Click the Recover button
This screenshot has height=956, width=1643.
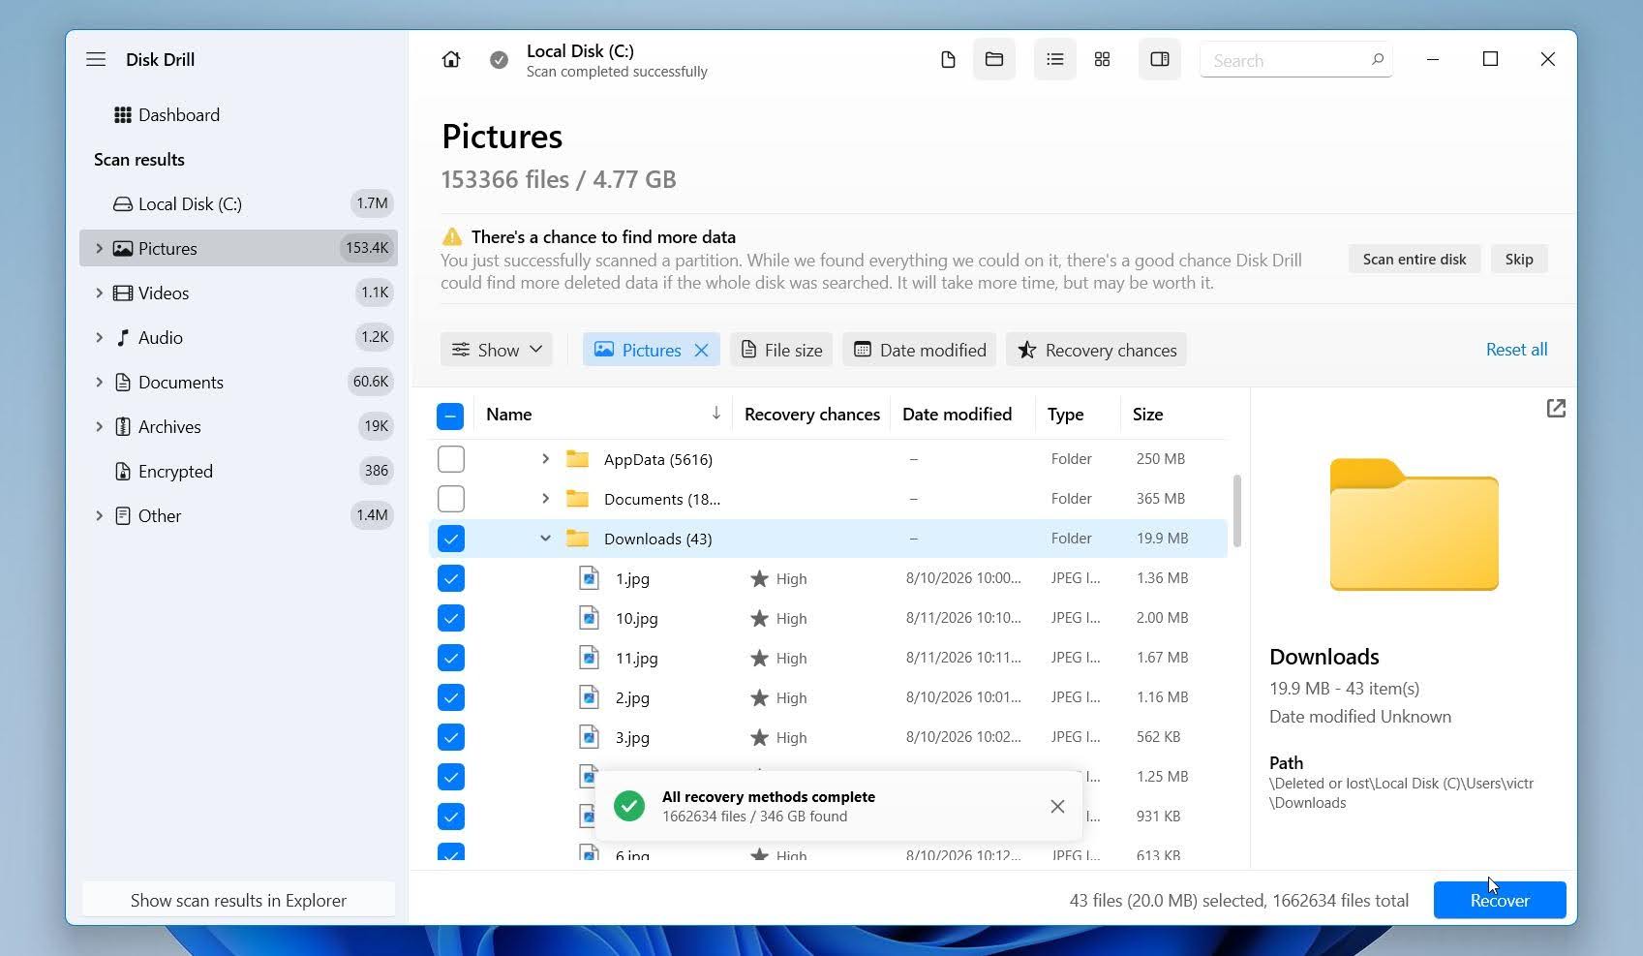click(x=1500, y=900)
